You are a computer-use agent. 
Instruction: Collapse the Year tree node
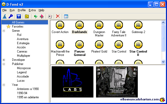point(4,85)
